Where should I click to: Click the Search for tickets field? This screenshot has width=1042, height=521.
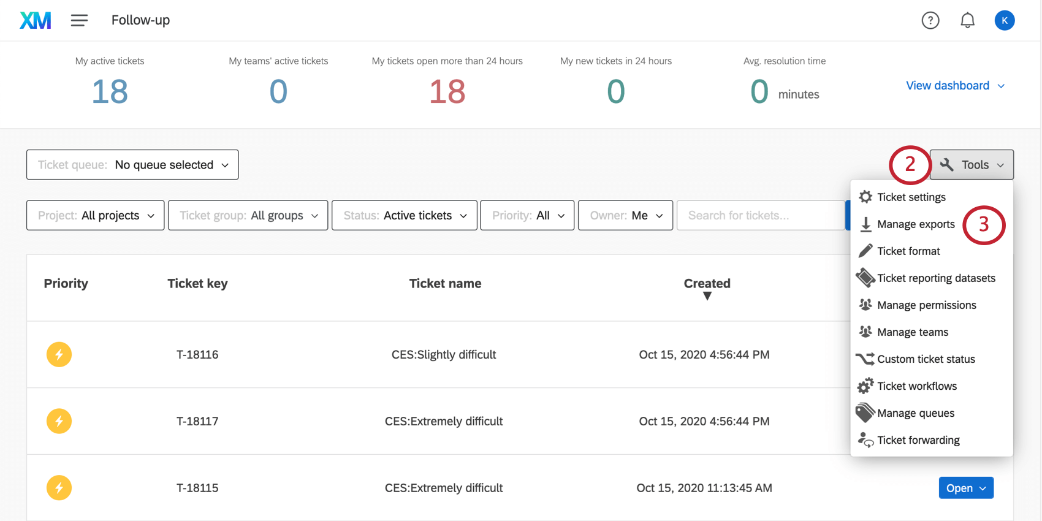click(x=760, y=215)
